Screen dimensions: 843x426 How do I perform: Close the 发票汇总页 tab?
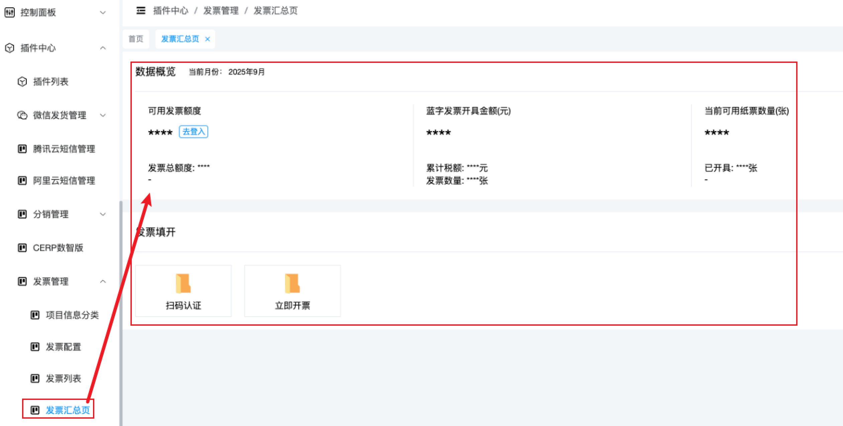pos(207,39)
